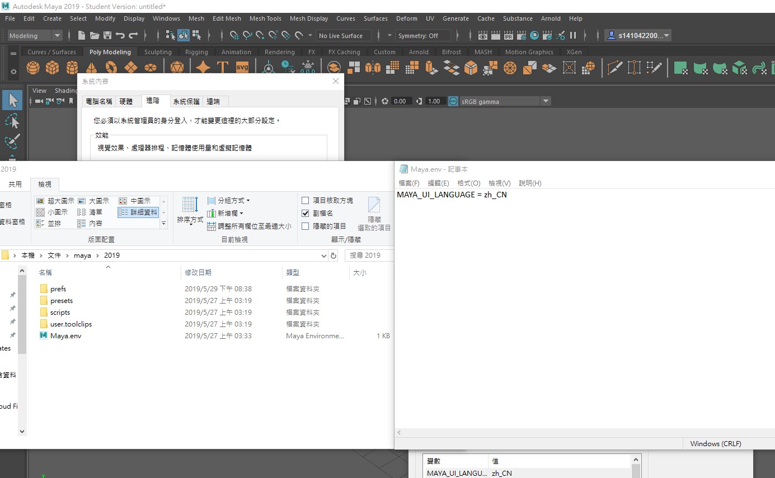Toggle the 項目核取方塊 checkbox
This screenshot has width=775, height=478.
(305, 200)
